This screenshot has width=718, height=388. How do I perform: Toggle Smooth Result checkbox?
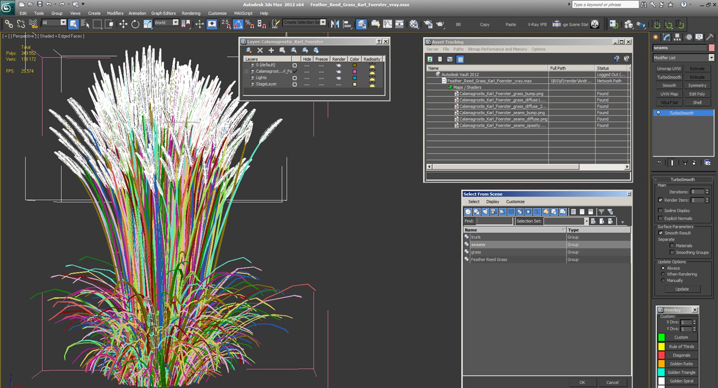click(x=660, y=233)
